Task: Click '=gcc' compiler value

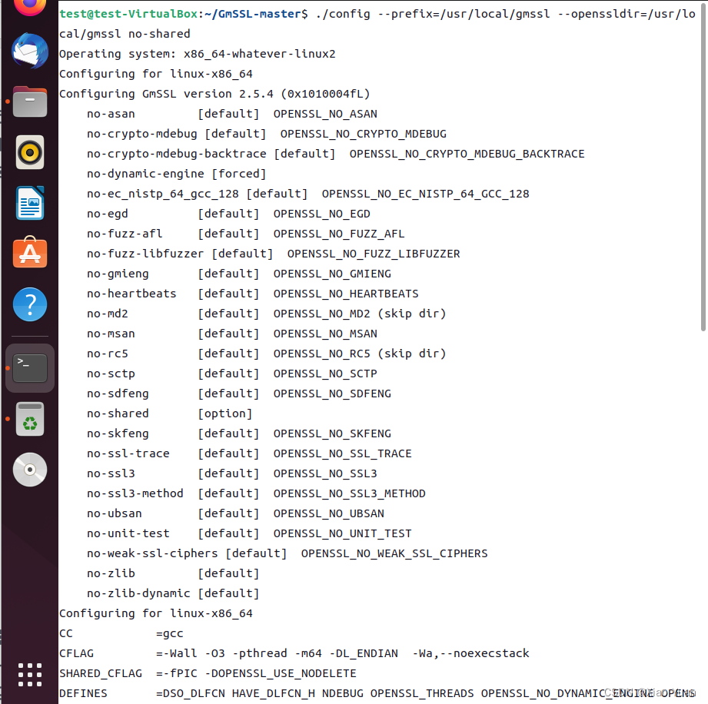Action: coord(169,633)
